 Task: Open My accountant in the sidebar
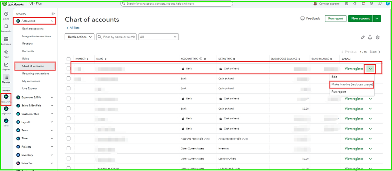pyautogui.click(x=31, y=81)
